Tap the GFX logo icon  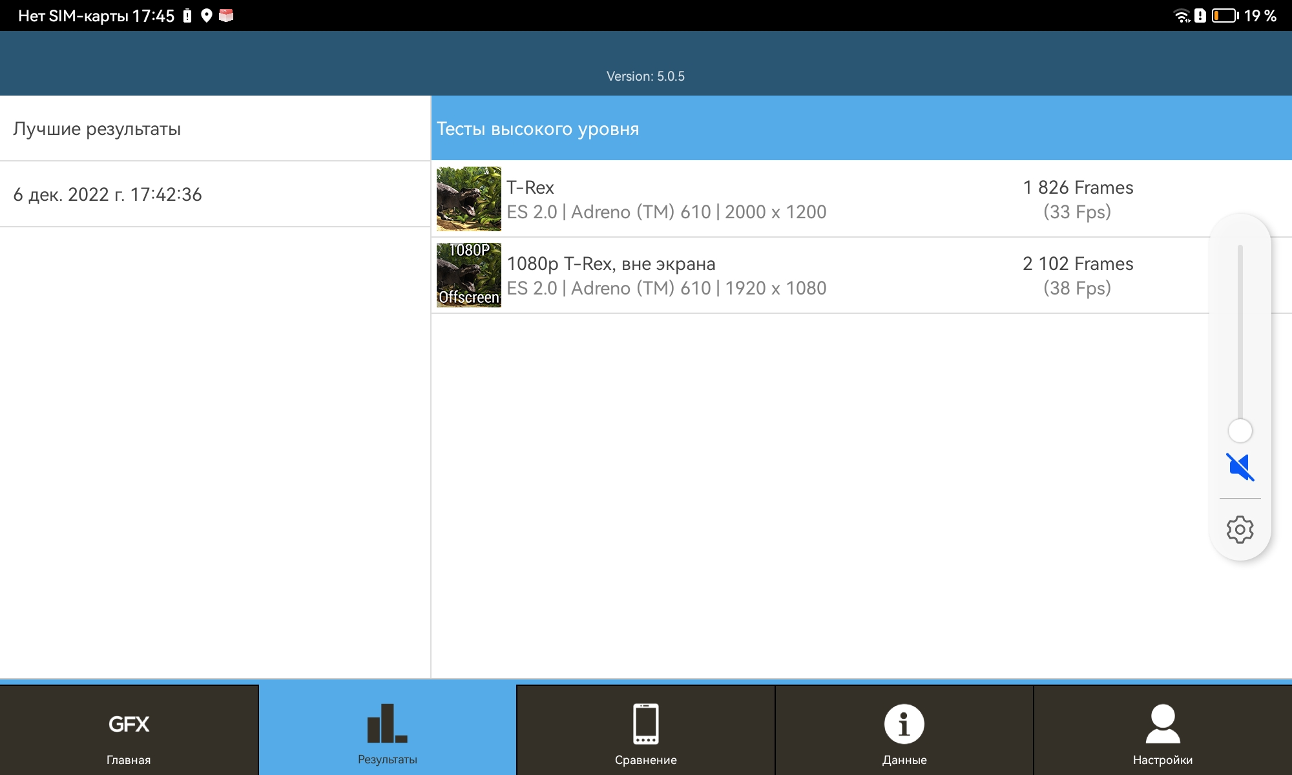click(x=129, y=724)
